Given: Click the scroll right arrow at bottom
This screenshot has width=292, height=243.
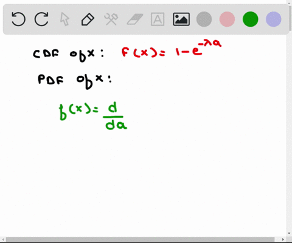Looking at the screenshot, I should click(283, 239).
